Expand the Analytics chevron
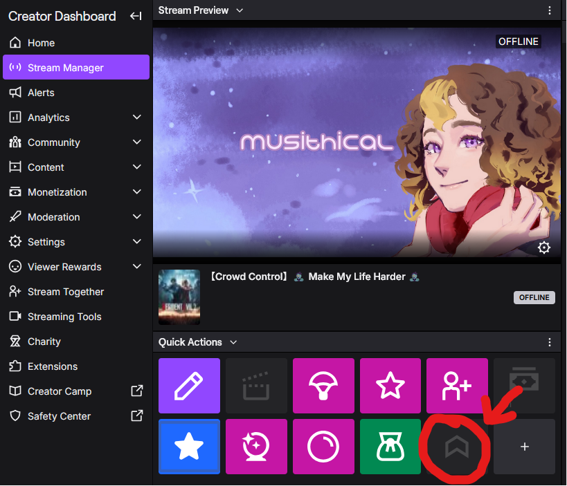567x486 pixels. [x=136, y=117]
